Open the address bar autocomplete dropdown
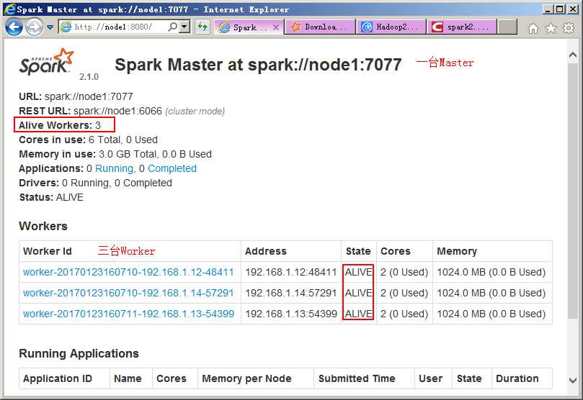Image resolution: width=583 pixels, height=400 pixels. 184,27
